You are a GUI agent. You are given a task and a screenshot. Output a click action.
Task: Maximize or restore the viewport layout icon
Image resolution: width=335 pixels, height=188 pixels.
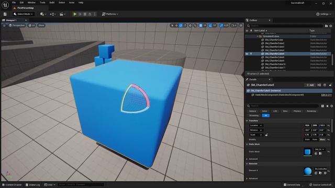[241, 26]
